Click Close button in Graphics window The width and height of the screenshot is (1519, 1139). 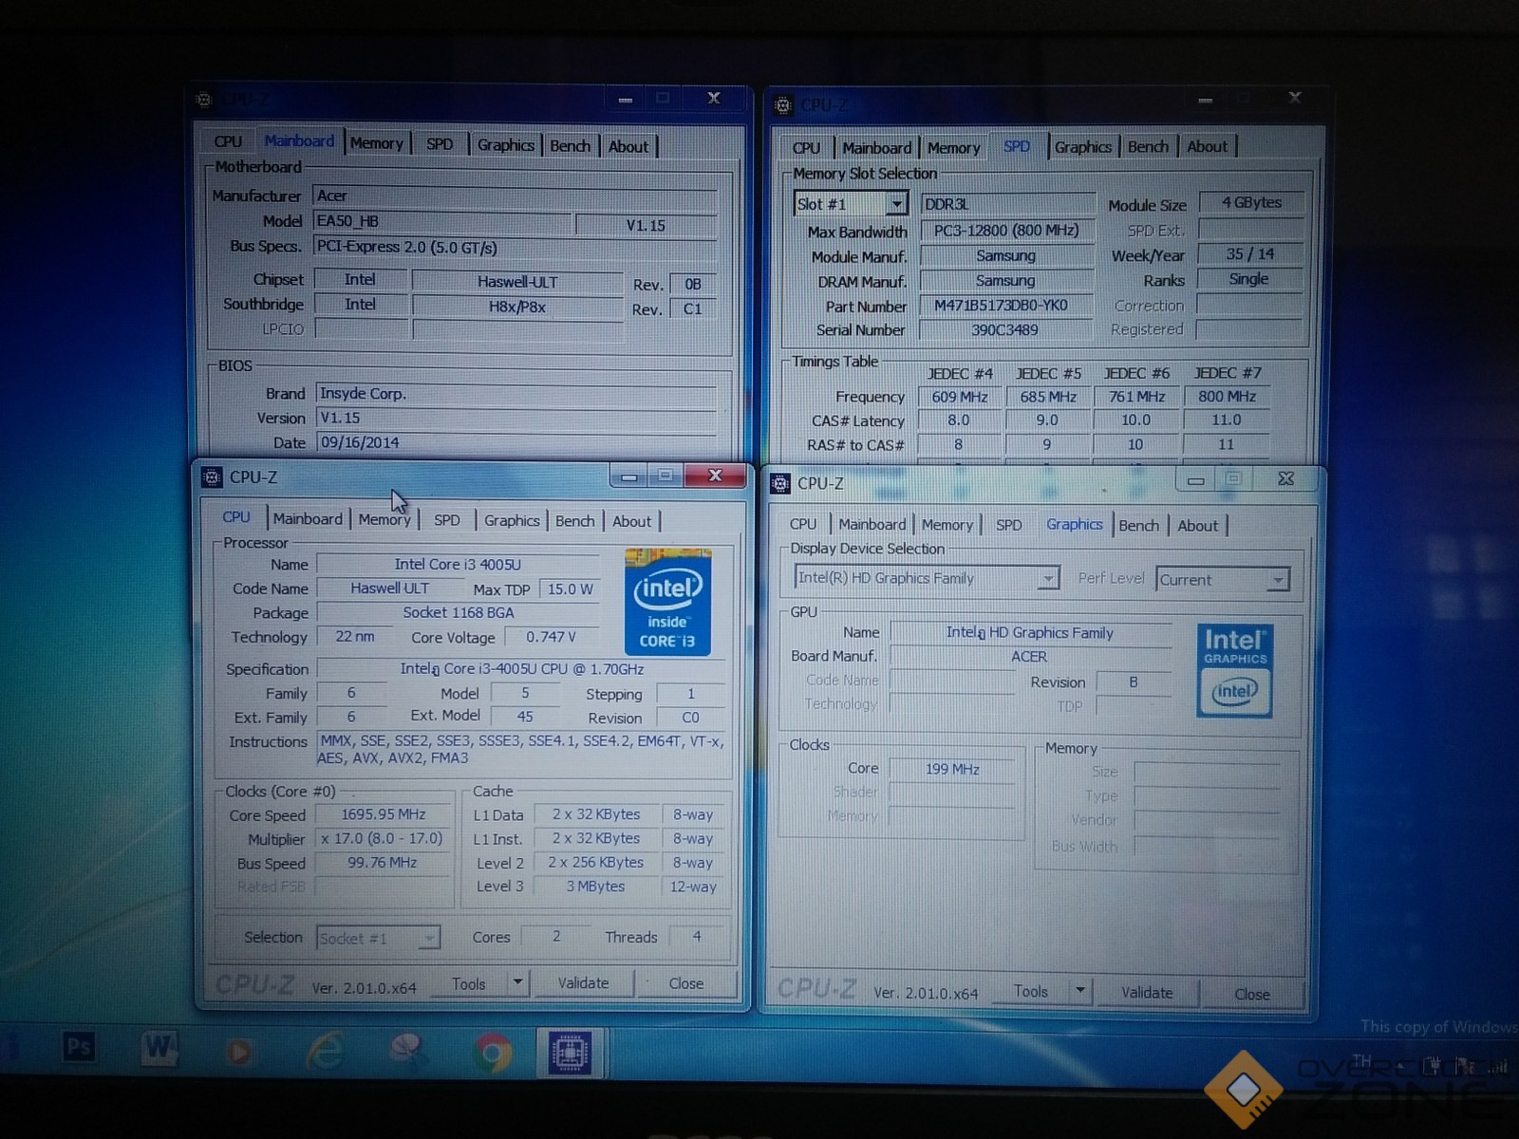click(x=1251, y=995)
